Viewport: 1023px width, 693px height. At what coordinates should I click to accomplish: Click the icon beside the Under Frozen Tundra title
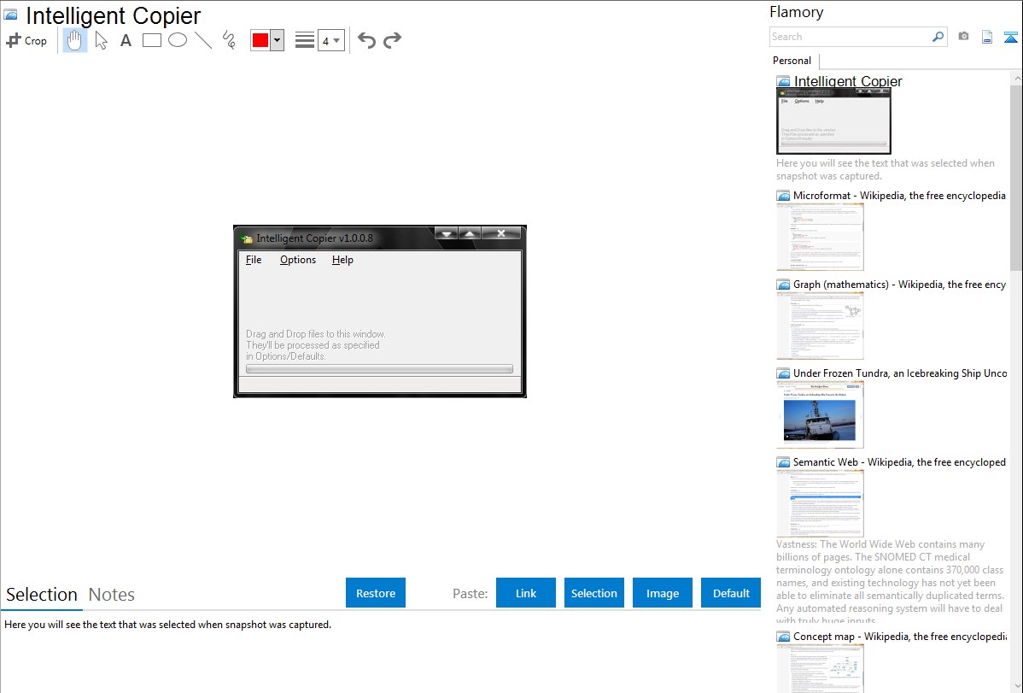pyautogui.click(x=783, y=373)
